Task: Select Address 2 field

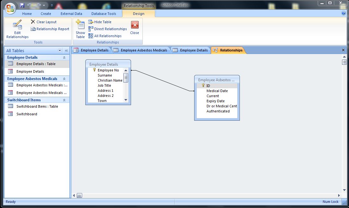Action: click(x=106, y=96)
